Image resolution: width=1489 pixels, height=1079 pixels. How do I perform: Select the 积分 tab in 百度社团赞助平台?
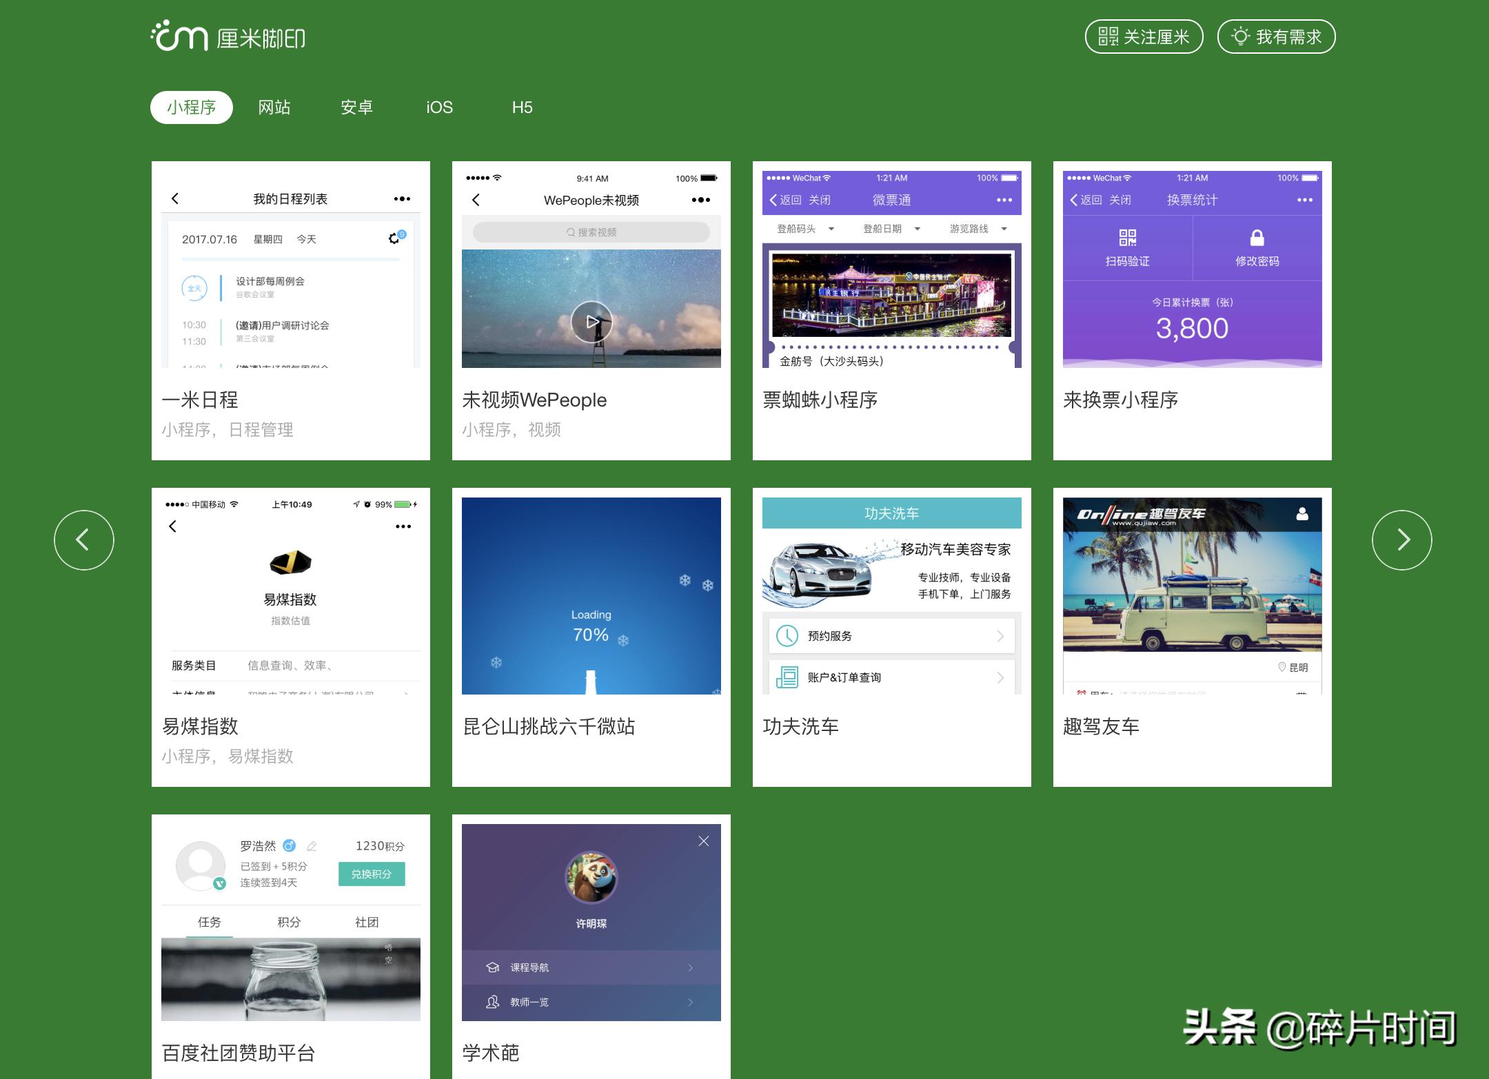(290, 921)
